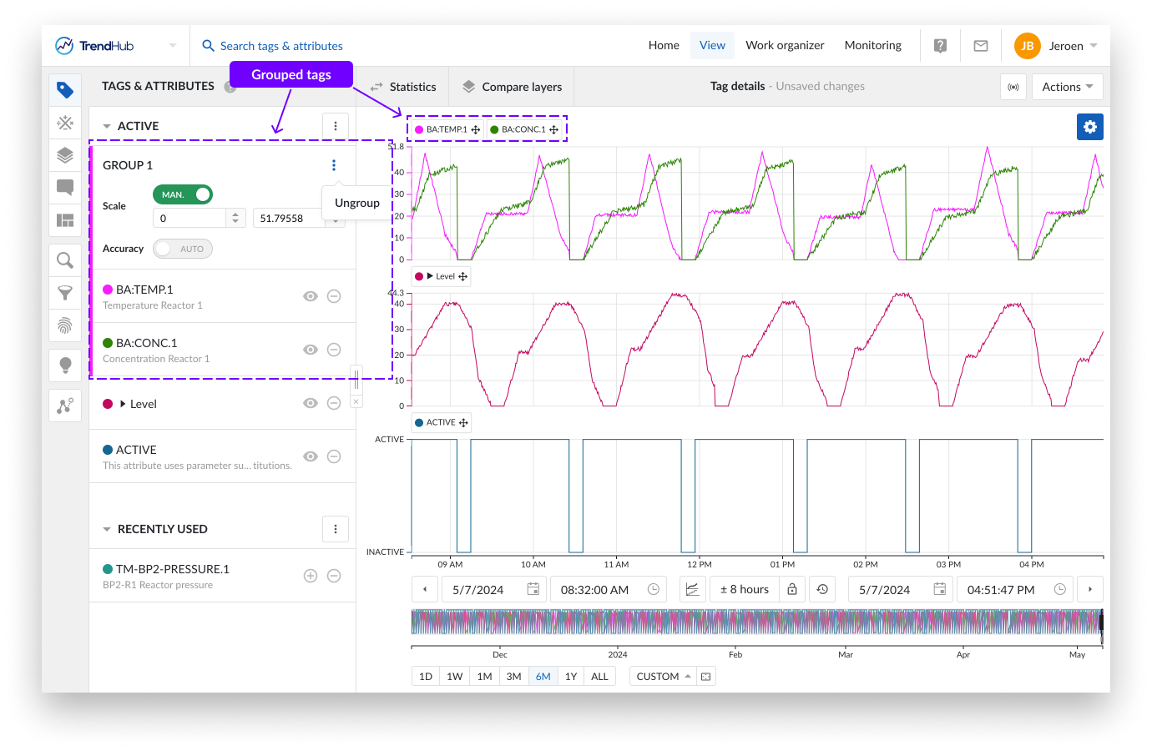1152x751 pixels.
Task: Toggle the MAN. scale switch
Action: tap(183, 194)
